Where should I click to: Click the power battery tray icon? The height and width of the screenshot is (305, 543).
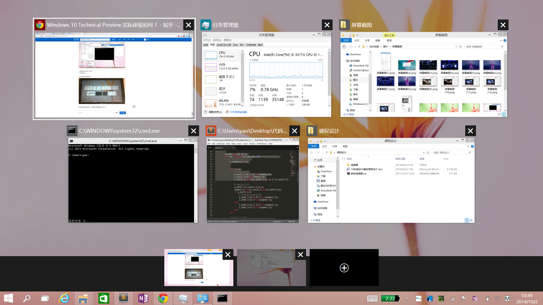487,299
